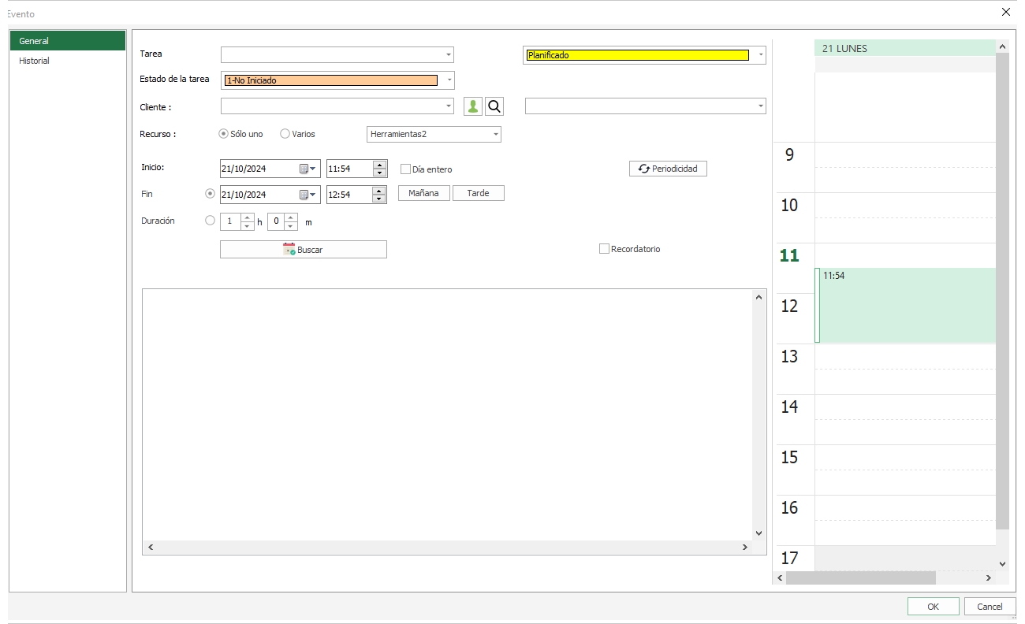Click the calendar scroll up arrow
This screenshot has height=624, width=1025.
(x=1003, y=47)
